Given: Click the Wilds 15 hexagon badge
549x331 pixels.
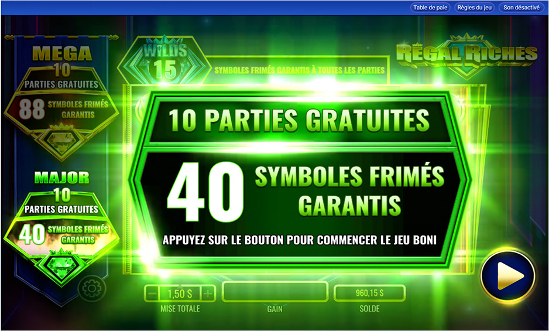Looking at the screenshot, I should 164,60.
